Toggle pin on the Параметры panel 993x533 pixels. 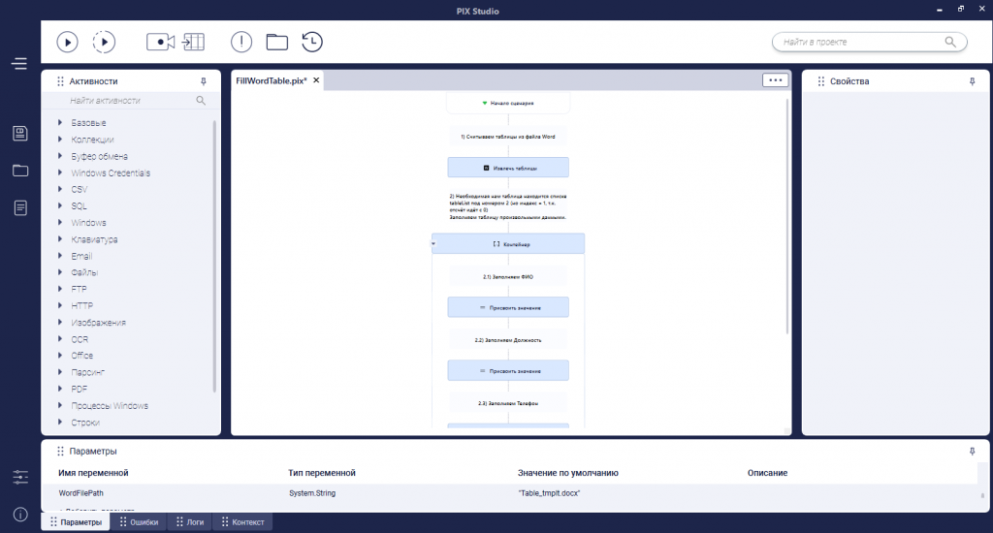[972, 452]
